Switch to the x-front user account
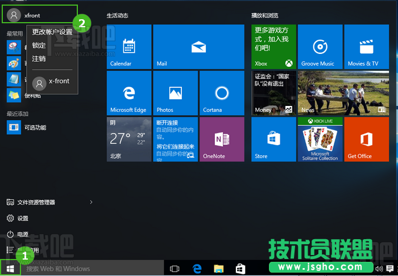The image size is (398, 276). 52,83
